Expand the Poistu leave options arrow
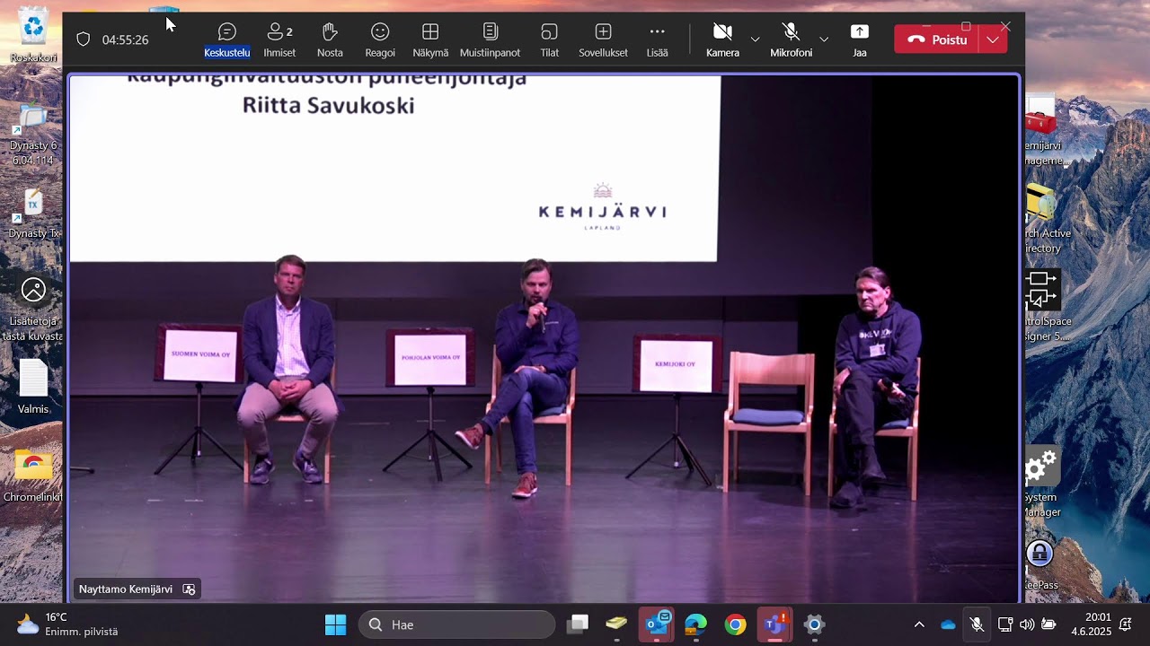This screenshot has height=646, width=1150. [x=992, y=39]
